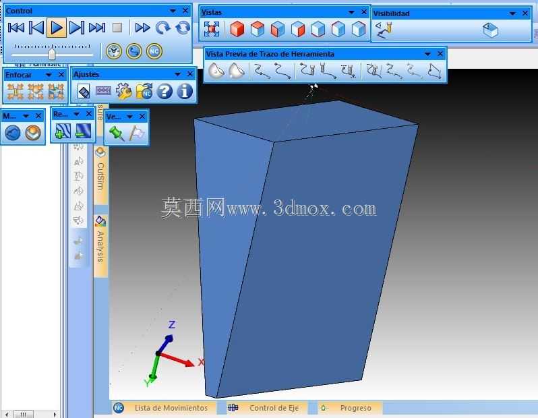Image resolution: width=538 pixels, height=418 pixels.
Task: Step back one move in Control panel
Action: coord(36,28)
